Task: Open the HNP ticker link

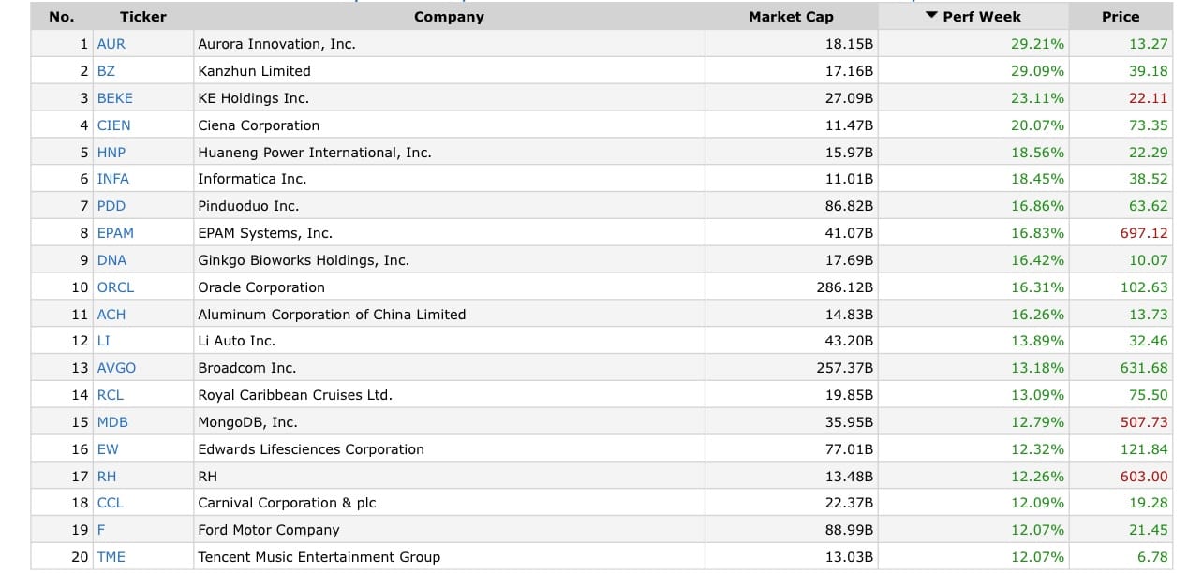Action: (x=111, y=153)
